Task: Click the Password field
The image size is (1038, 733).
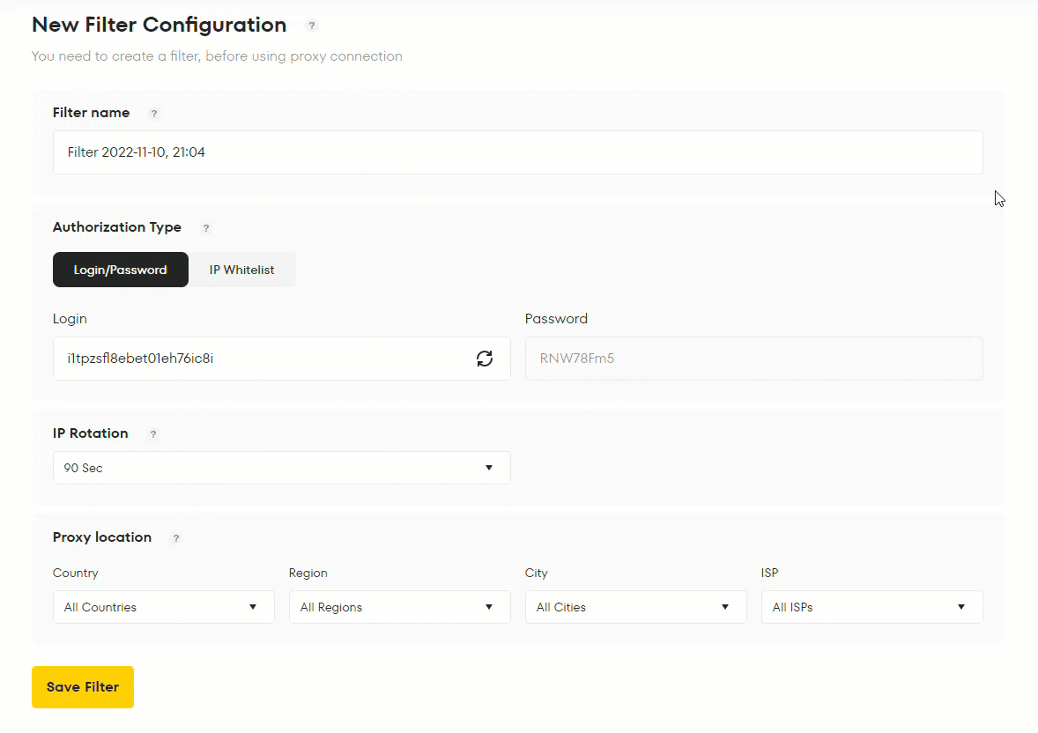Action: pyautogui.click(x=753, y=359)
